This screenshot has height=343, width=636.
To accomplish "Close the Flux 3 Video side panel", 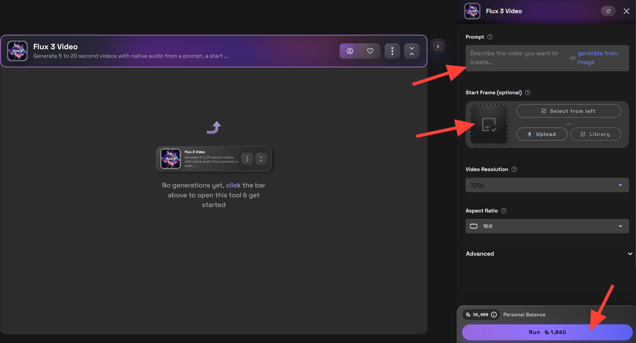I will (626, 11).
